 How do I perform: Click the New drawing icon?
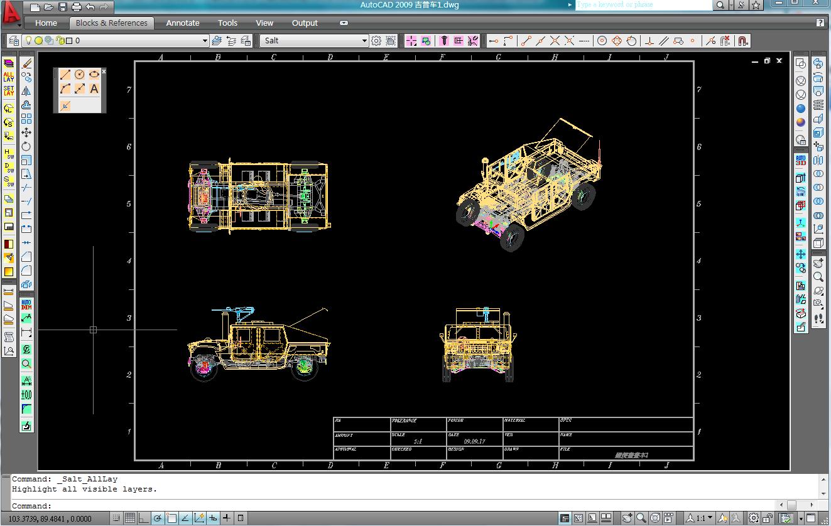[35, 7]
